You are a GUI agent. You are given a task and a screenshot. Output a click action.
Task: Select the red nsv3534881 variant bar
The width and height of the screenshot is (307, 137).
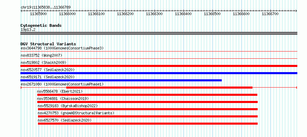pos(147,102)
